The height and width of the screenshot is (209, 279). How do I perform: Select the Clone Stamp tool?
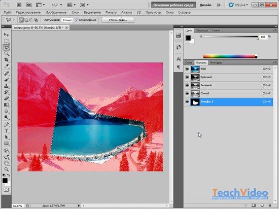tap(7, 86)
